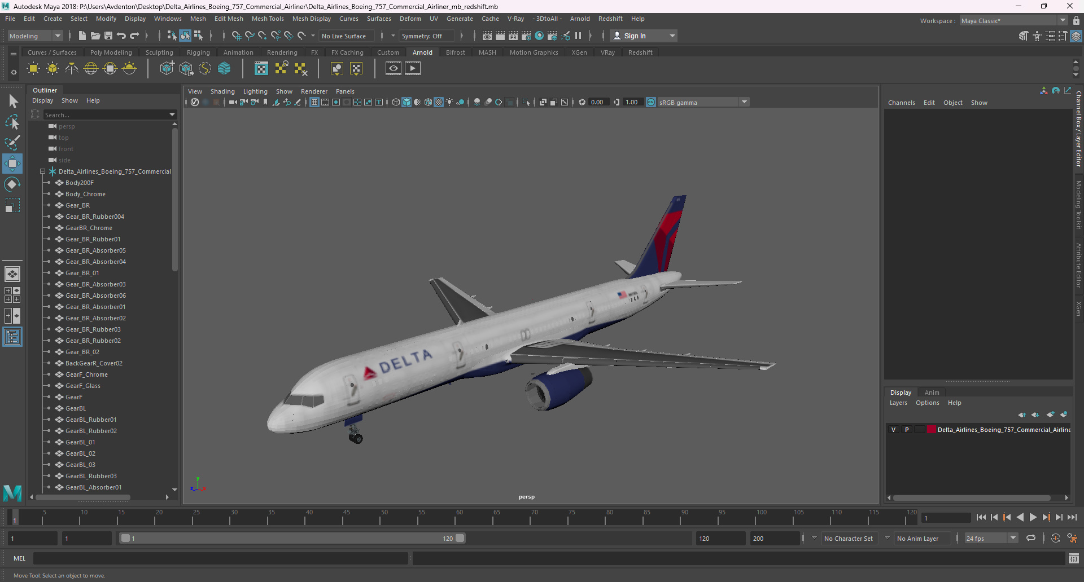Click the Outliner Search field

(x=106, y=114)
